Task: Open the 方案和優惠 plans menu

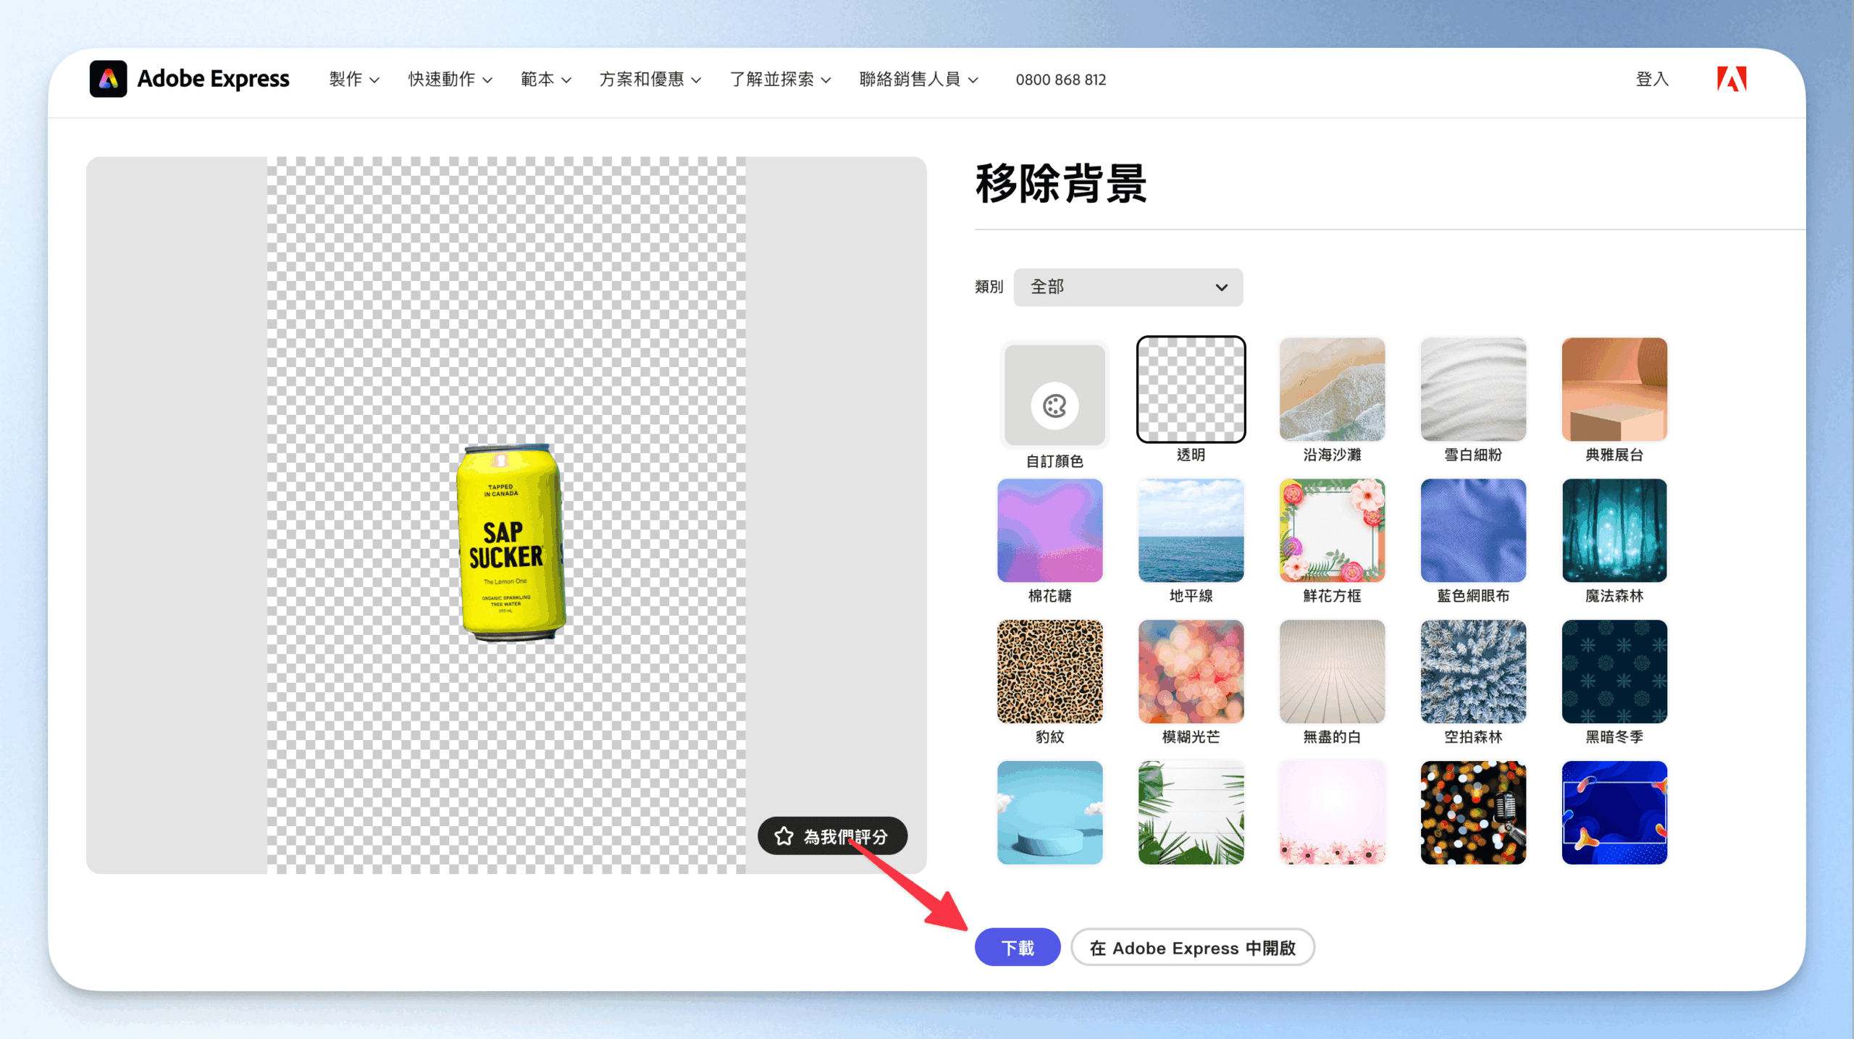Action: [650, 80]
